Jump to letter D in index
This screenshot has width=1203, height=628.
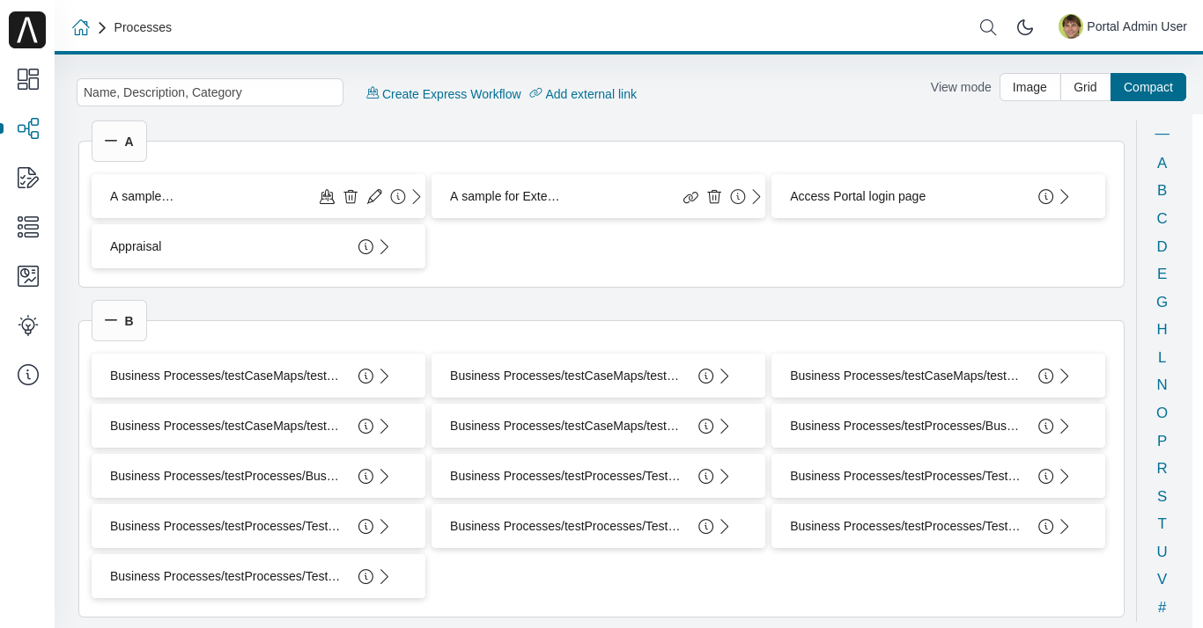[x=1162, y=246]
